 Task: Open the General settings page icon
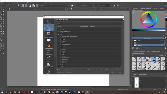pyautogui.click(x=49, y=21)
